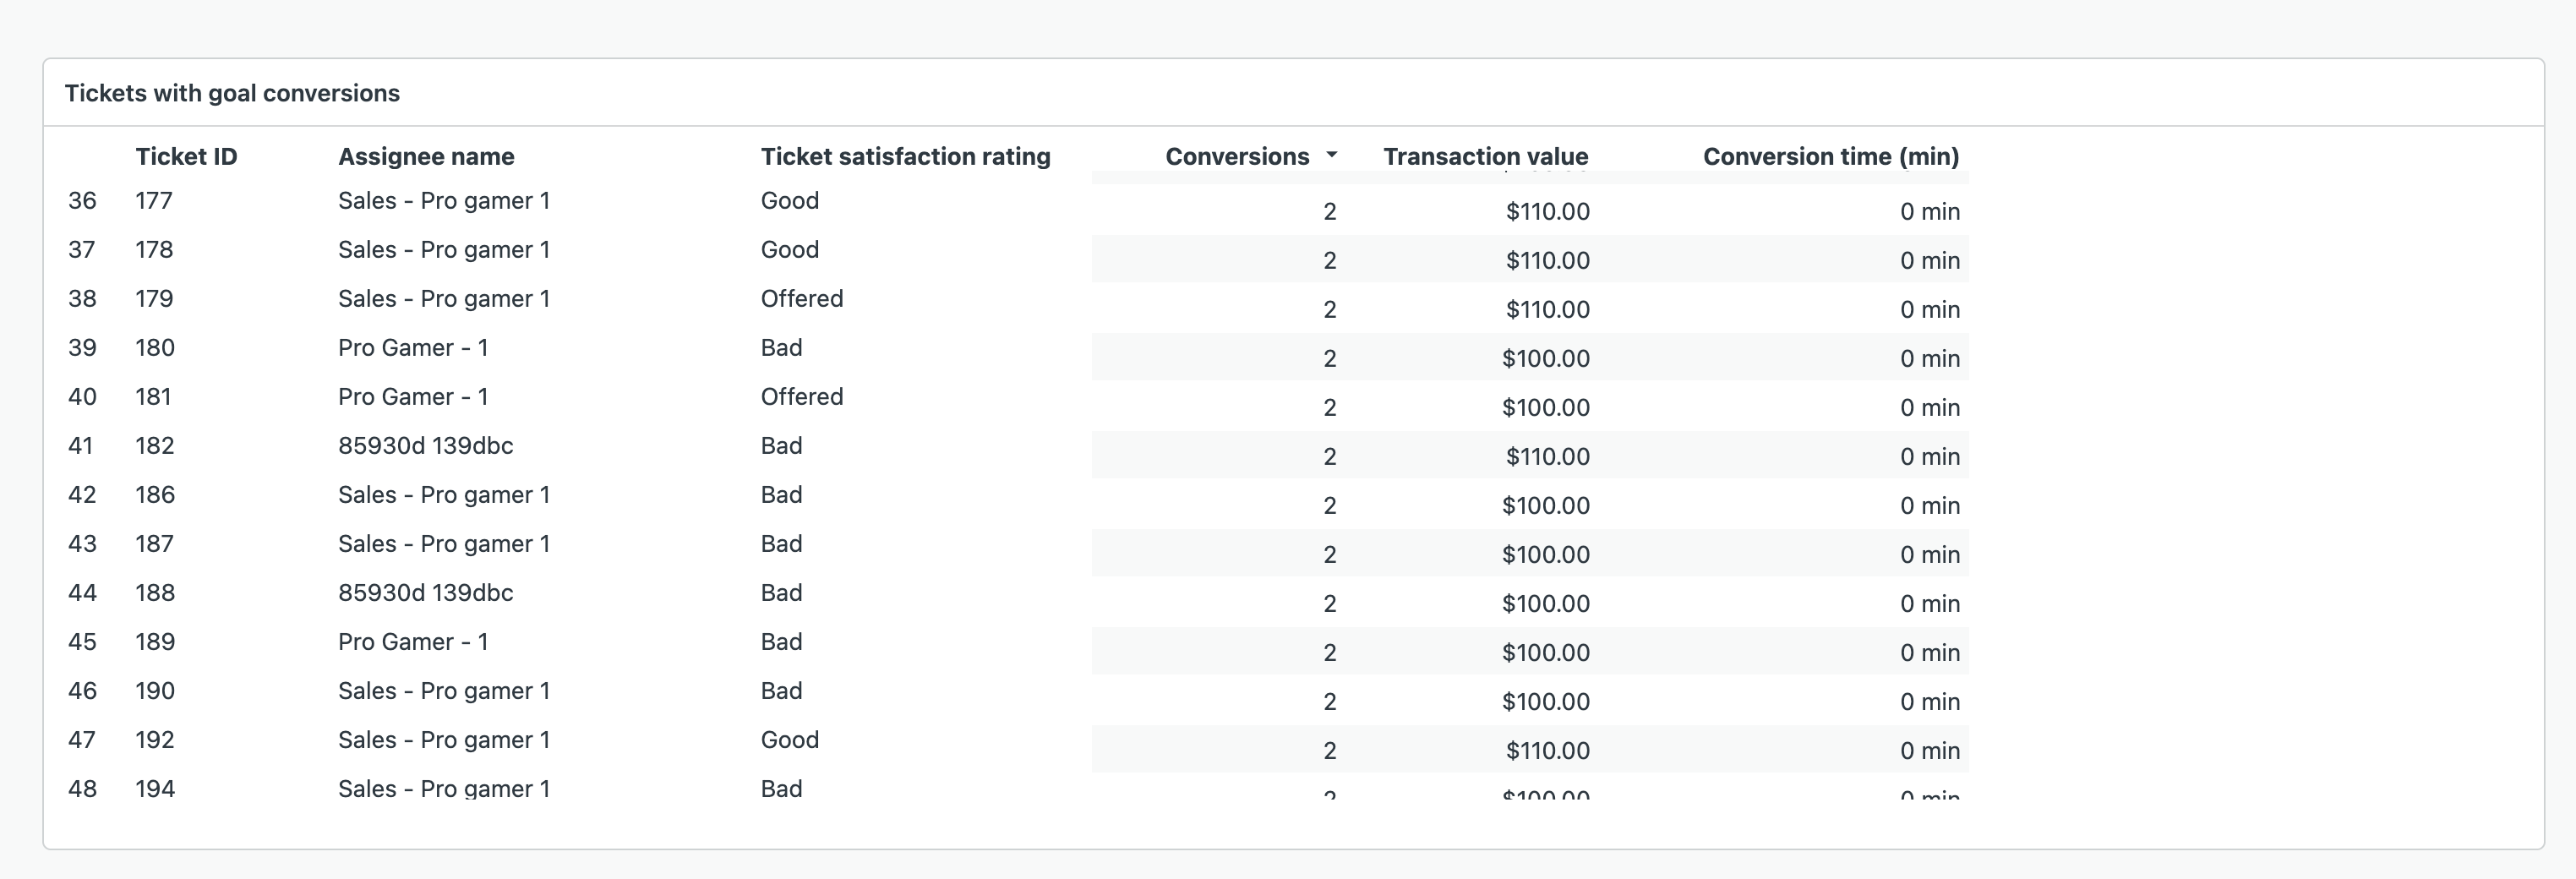Sort by the Conversions column header
The image size is (2576, 879).
click(1237, 157)
